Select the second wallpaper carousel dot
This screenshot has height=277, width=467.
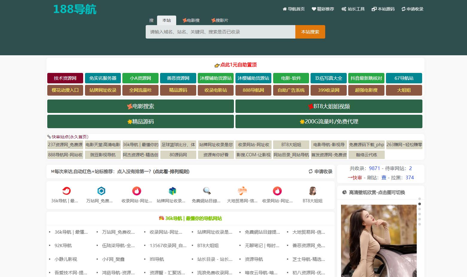(419, 204)
